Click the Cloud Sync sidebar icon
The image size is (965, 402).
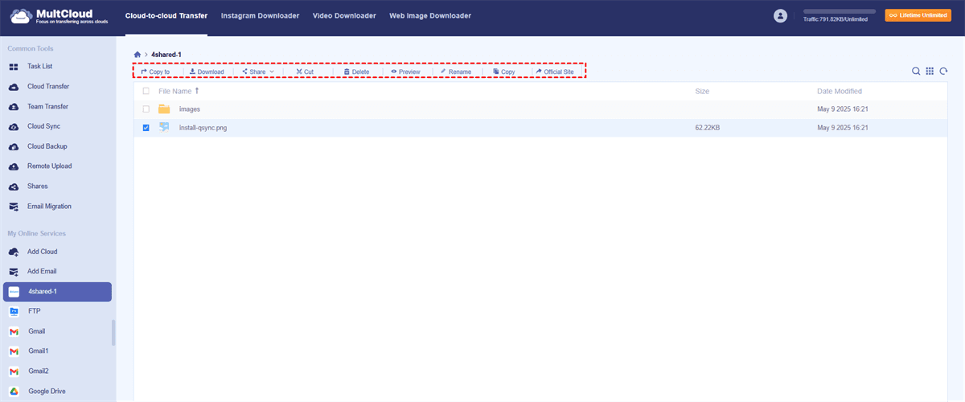pos(14,127)
